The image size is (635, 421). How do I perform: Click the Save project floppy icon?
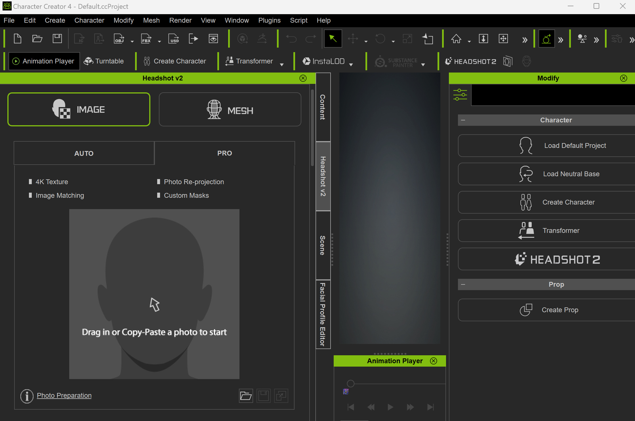57,39
